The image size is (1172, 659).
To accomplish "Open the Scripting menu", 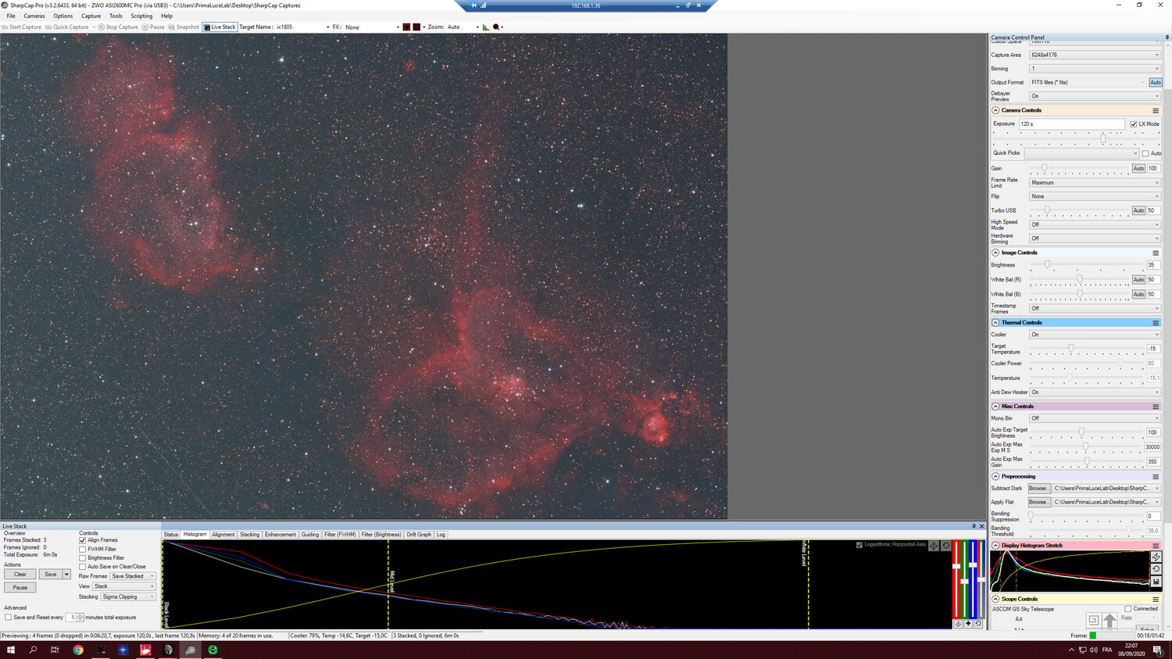I will pos(141,16).
